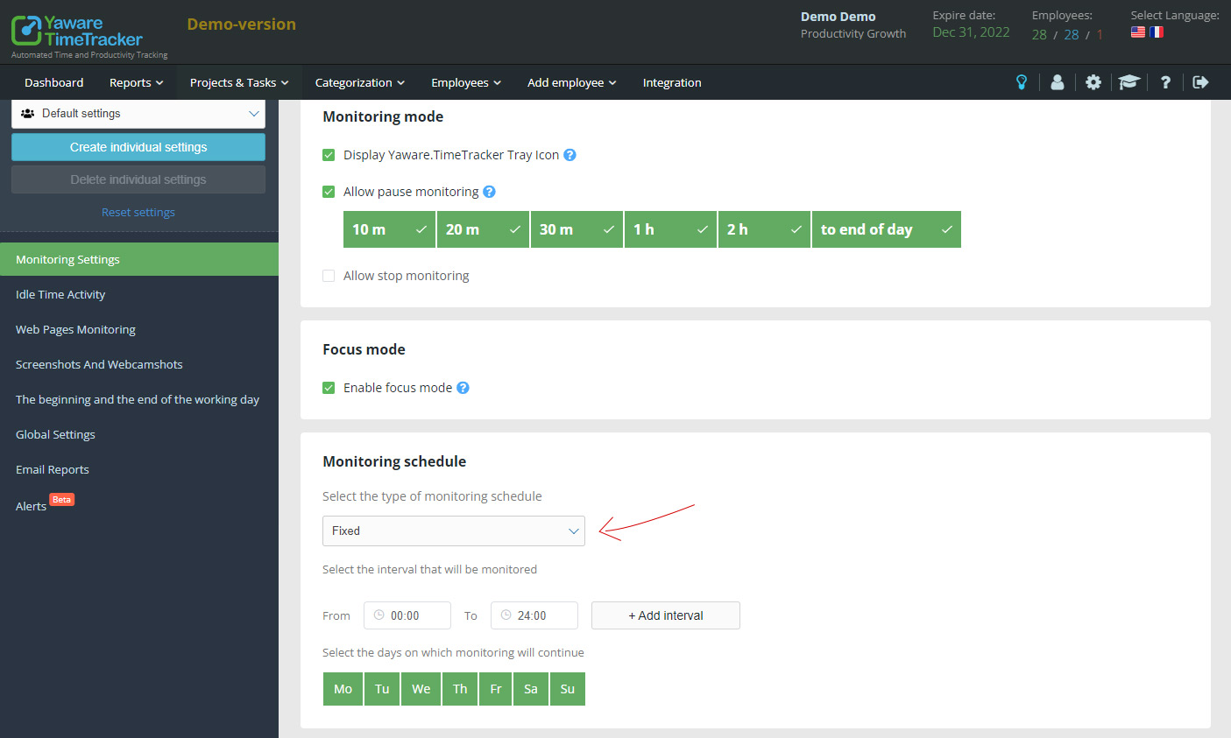The image size is (1231, 738).
Task: Toggle the 10 m pause option
Action: pyautogui.click(x=389, y=229)
